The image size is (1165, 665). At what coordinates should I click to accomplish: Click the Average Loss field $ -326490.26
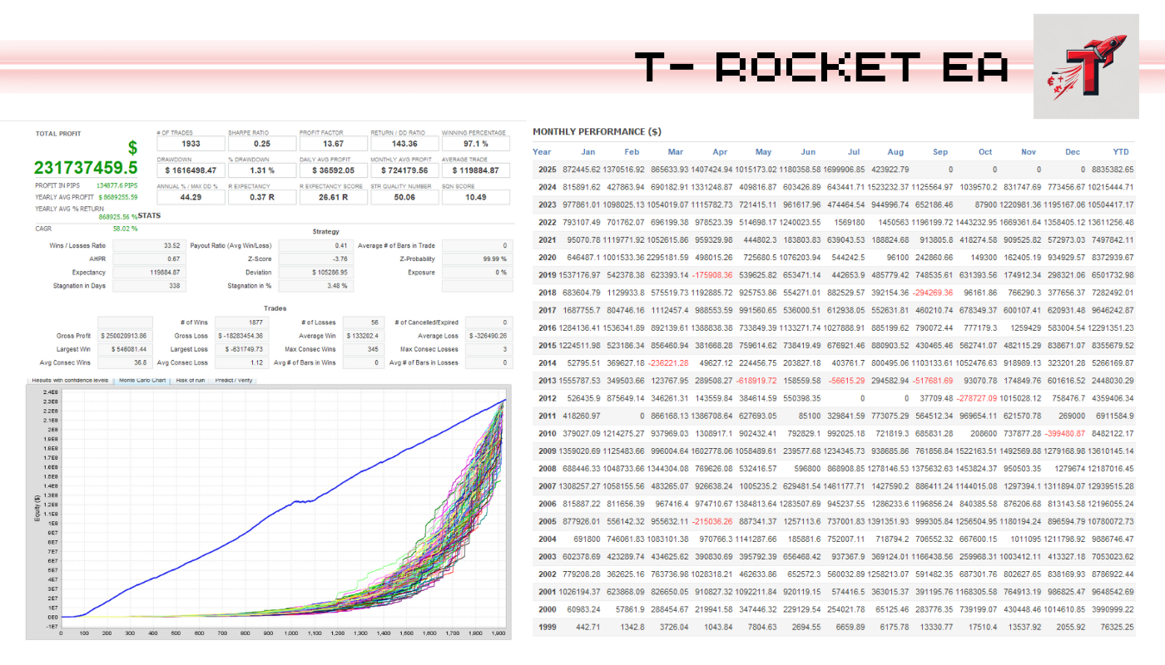tap(487, 336)
